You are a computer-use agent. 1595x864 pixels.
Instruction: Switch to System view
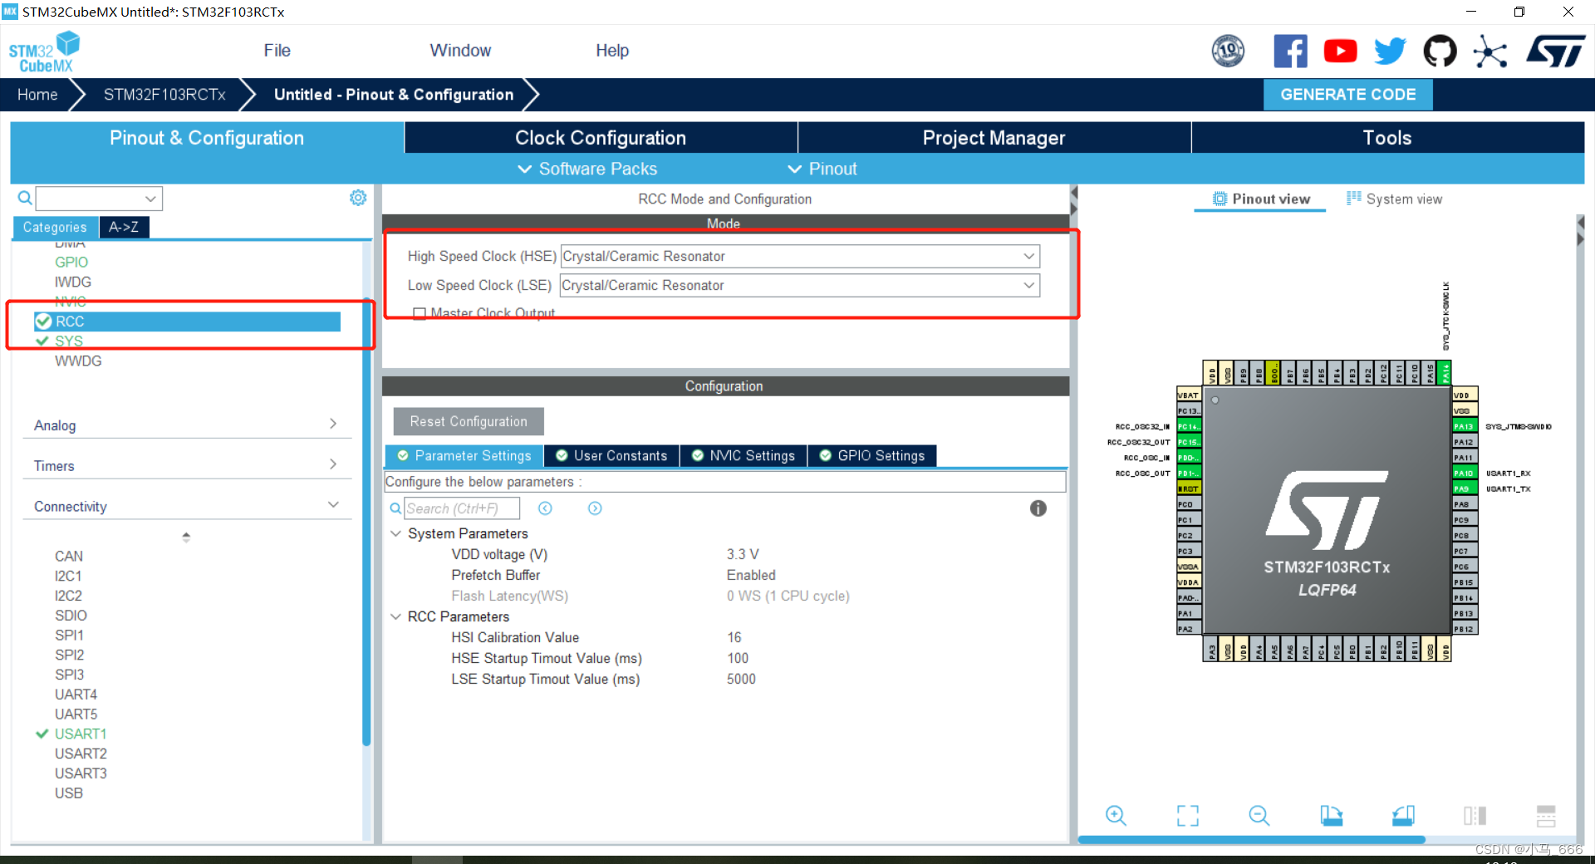click(x=1395, y=199)
